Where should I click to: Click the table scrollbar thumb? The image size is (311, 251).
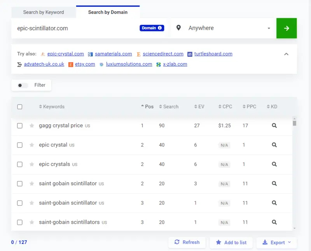(x=295, y=123)
